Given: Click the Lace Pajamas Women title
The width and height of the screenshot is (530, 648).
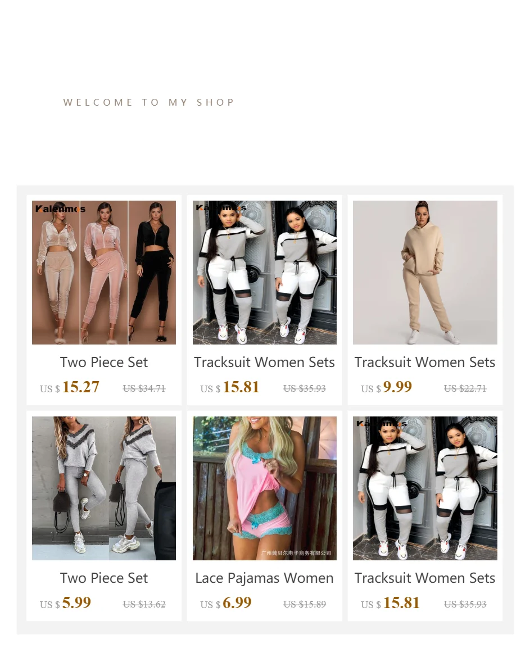Looking at the screenshot, I should pos(265,578).
